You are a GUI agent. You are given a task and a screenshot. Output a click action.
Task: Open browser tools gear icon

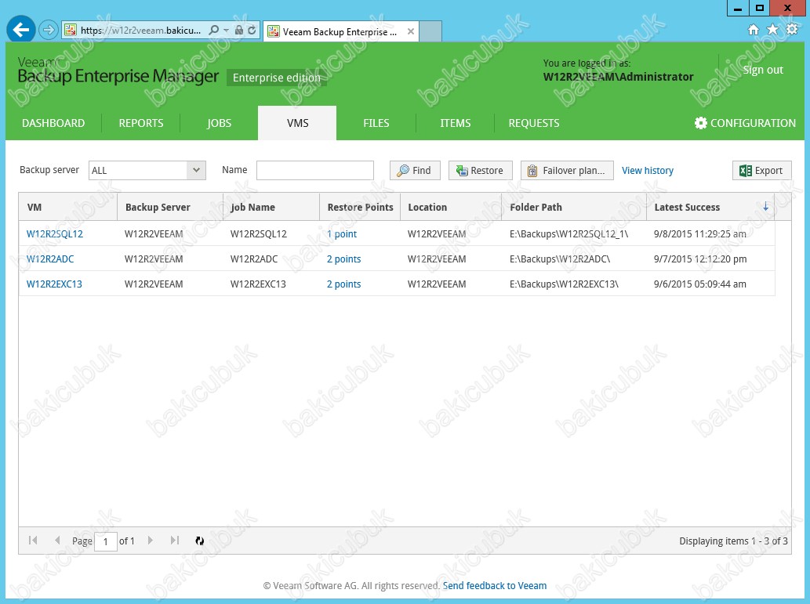tap(792, 30)
